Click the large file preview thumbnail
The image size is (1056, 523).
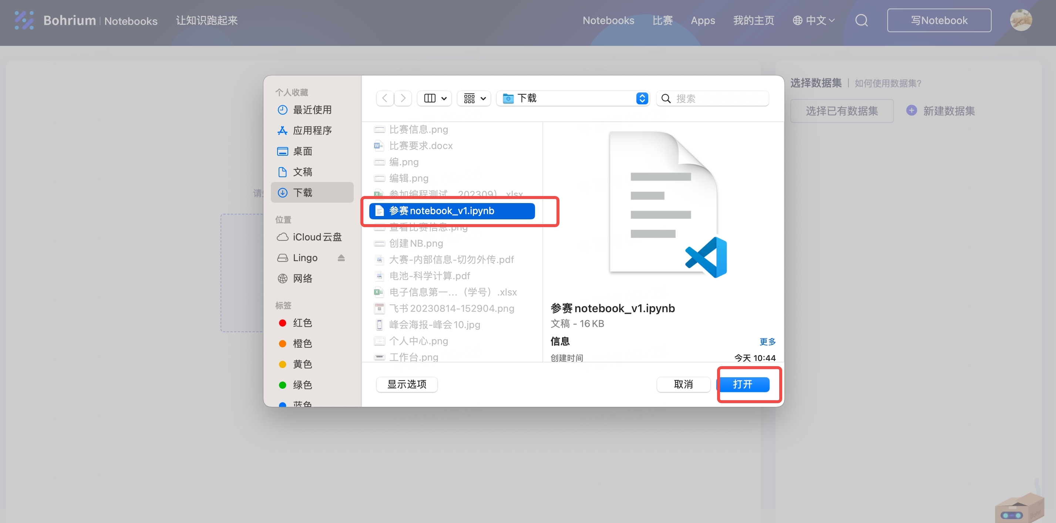point(668,205)
